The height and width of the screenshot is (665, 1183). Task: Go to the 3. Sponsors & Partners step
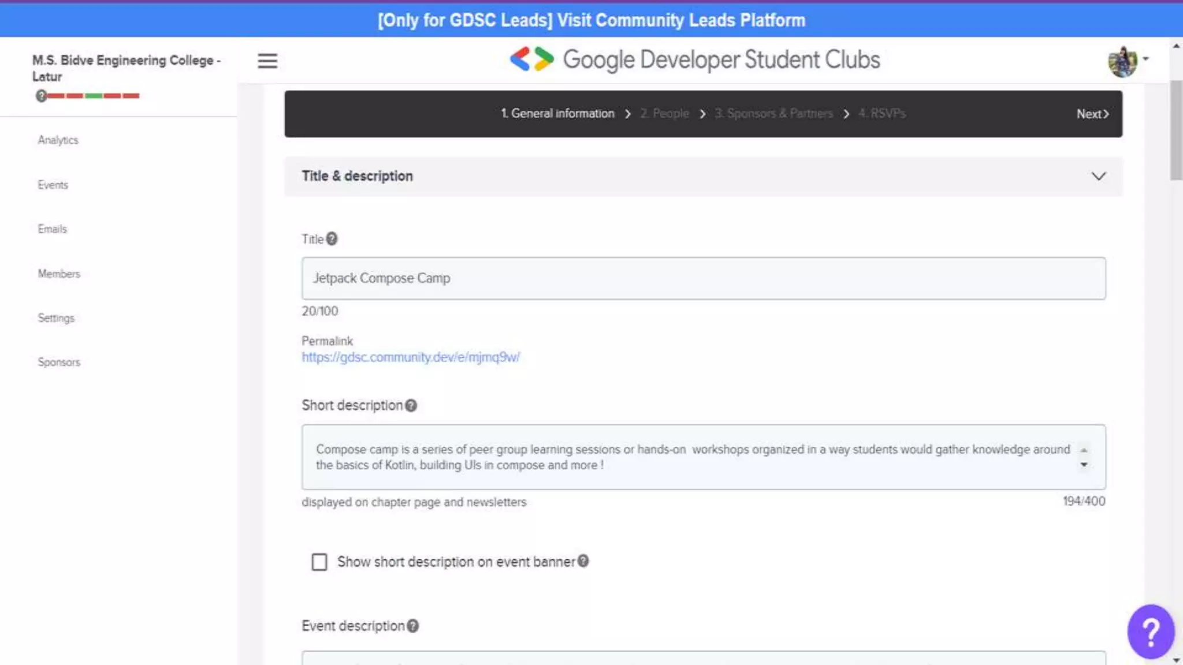click(773, 114)
